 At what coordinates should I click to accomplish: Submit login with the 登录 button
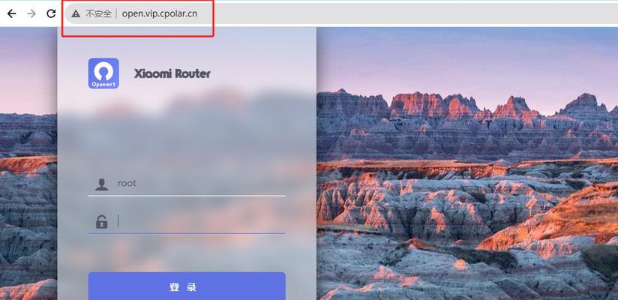tap(187, 286)
